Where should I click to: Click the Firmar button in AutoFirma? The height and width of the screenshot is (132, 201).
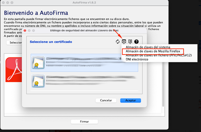click(84, 122)
